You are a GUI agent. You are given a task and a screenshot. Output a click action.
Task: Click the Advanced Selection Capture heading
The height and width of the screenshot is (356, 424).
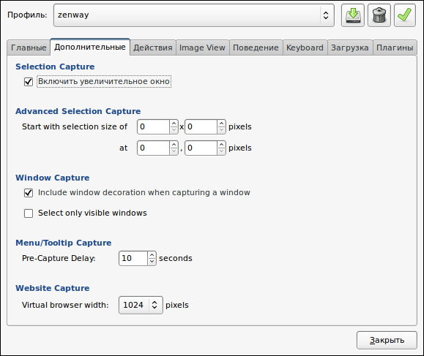[78, 111]
